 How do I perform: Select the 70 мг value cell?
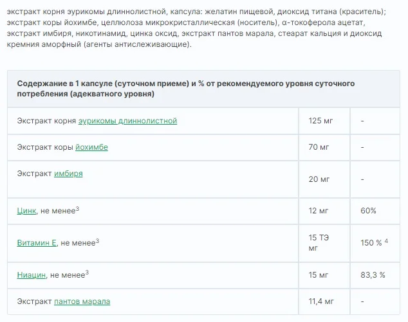(x=319, y=147)
